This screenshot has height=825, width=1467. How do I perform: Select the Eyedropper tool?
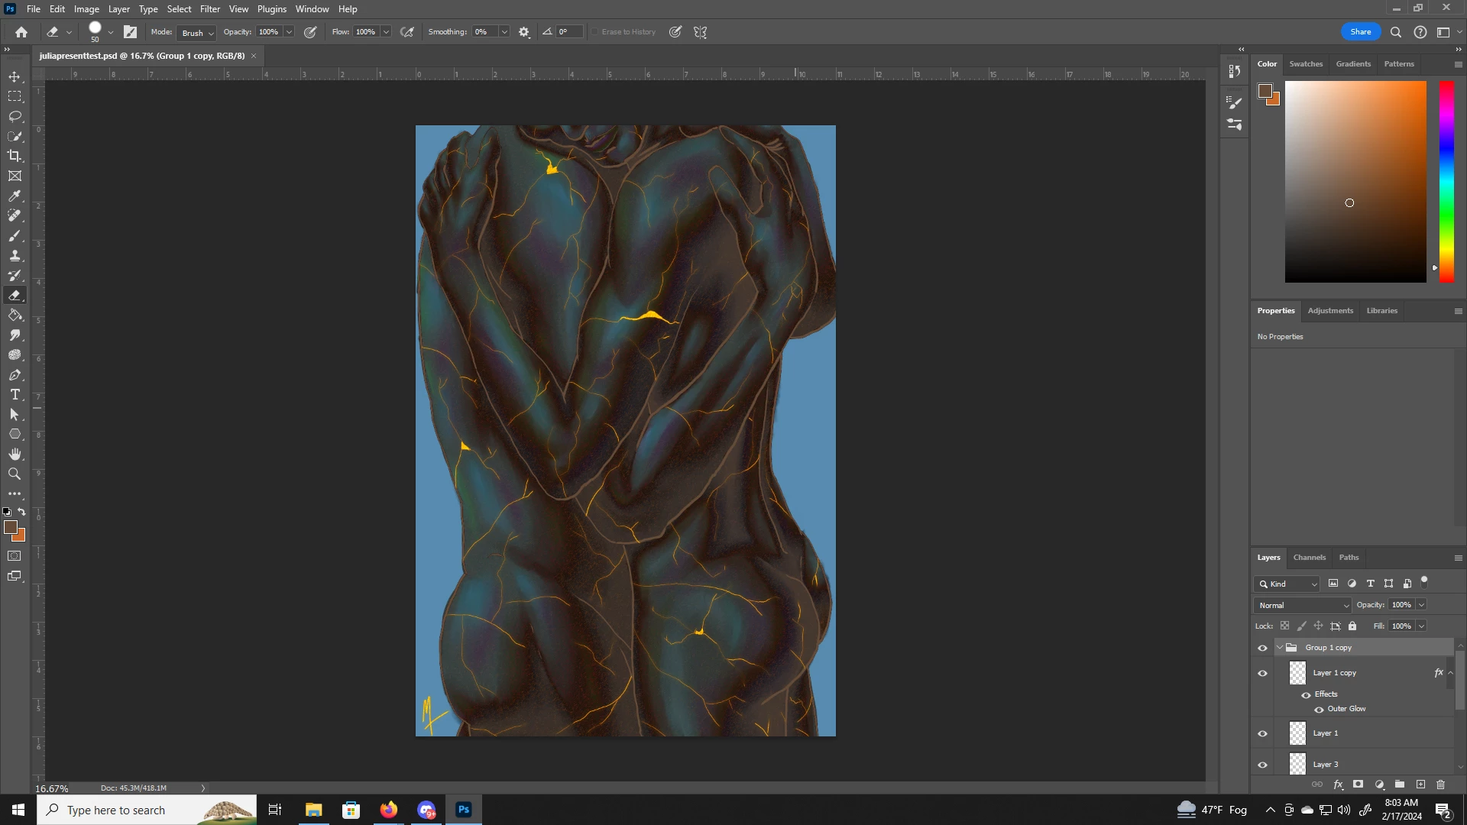tap(15, 196)
